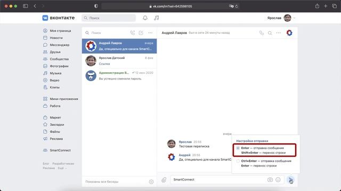Click the translate icon in address bar
The image size is (341, 191).
[x=231, y=6]
